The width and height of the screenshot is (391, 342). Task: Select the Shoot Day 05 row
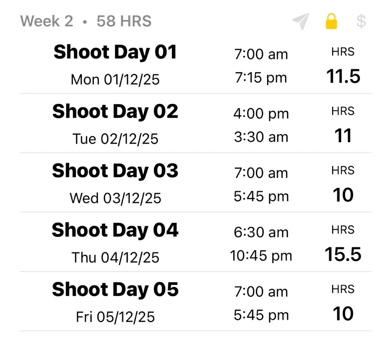pos(115,289)
